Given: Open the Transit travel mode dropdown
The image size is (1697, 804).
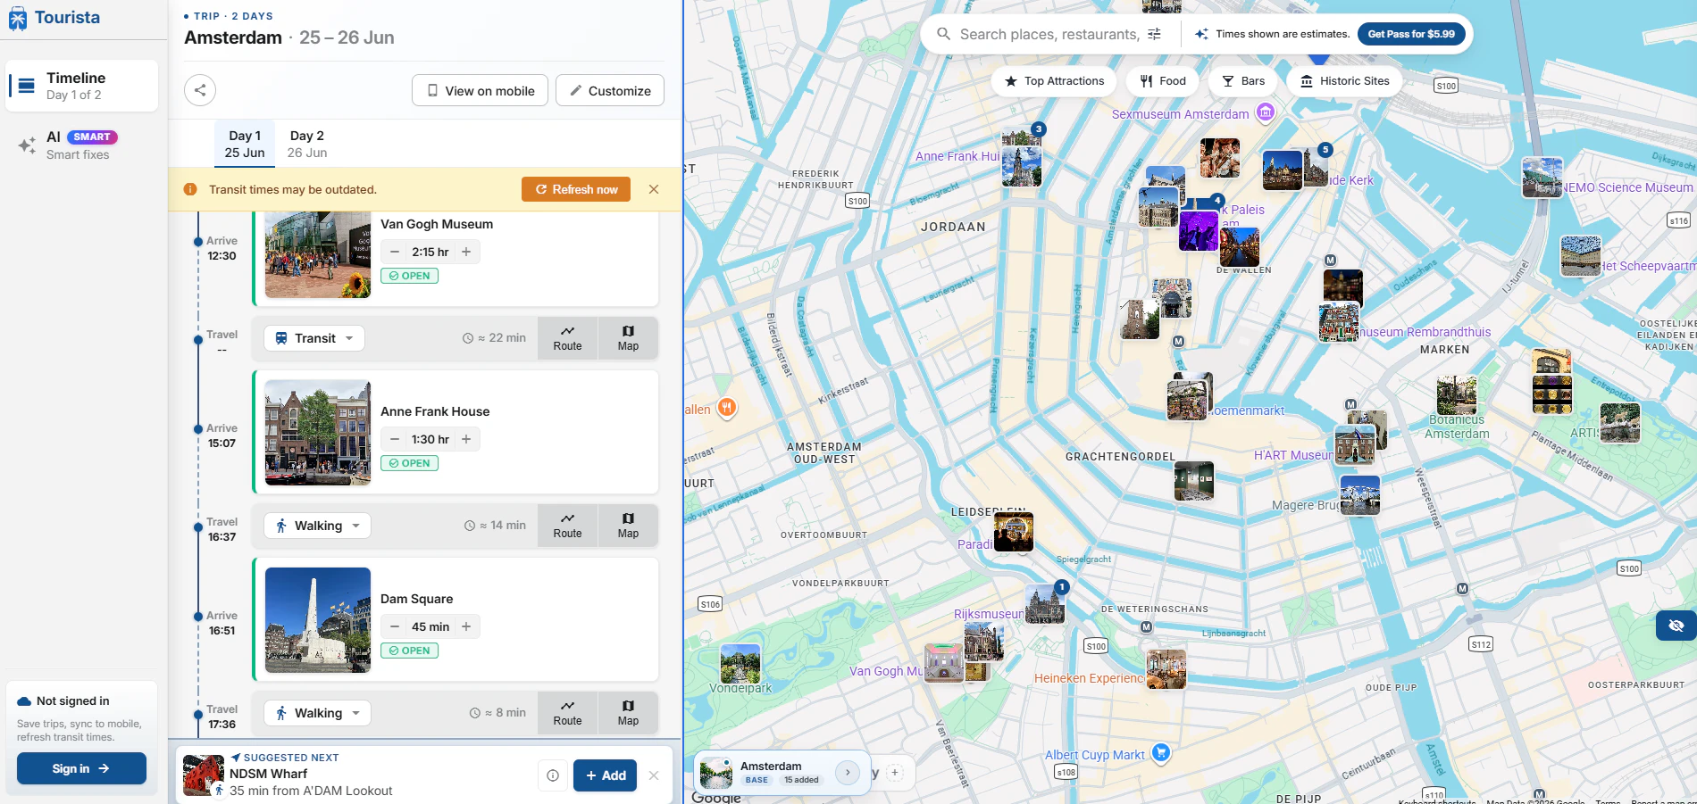Looking at the screenshot, I should (314, 338).
